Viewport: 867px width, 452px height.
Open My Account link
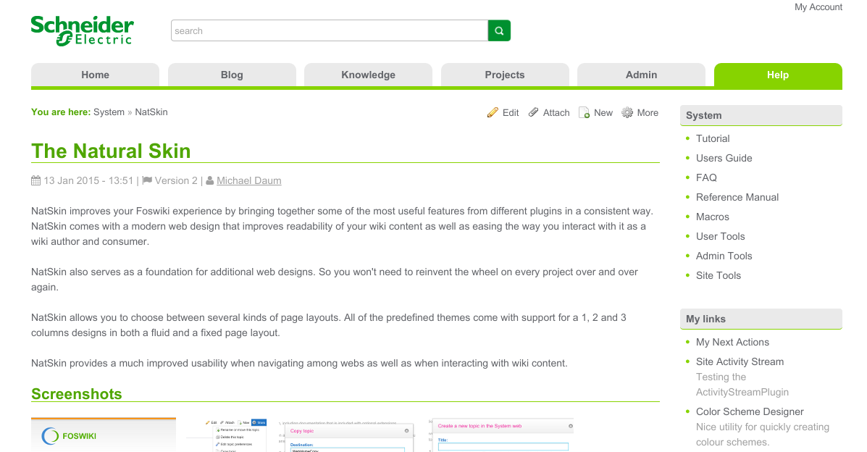pos(818,7)
